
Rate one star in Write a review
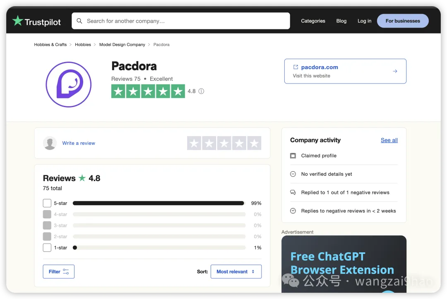194,143
